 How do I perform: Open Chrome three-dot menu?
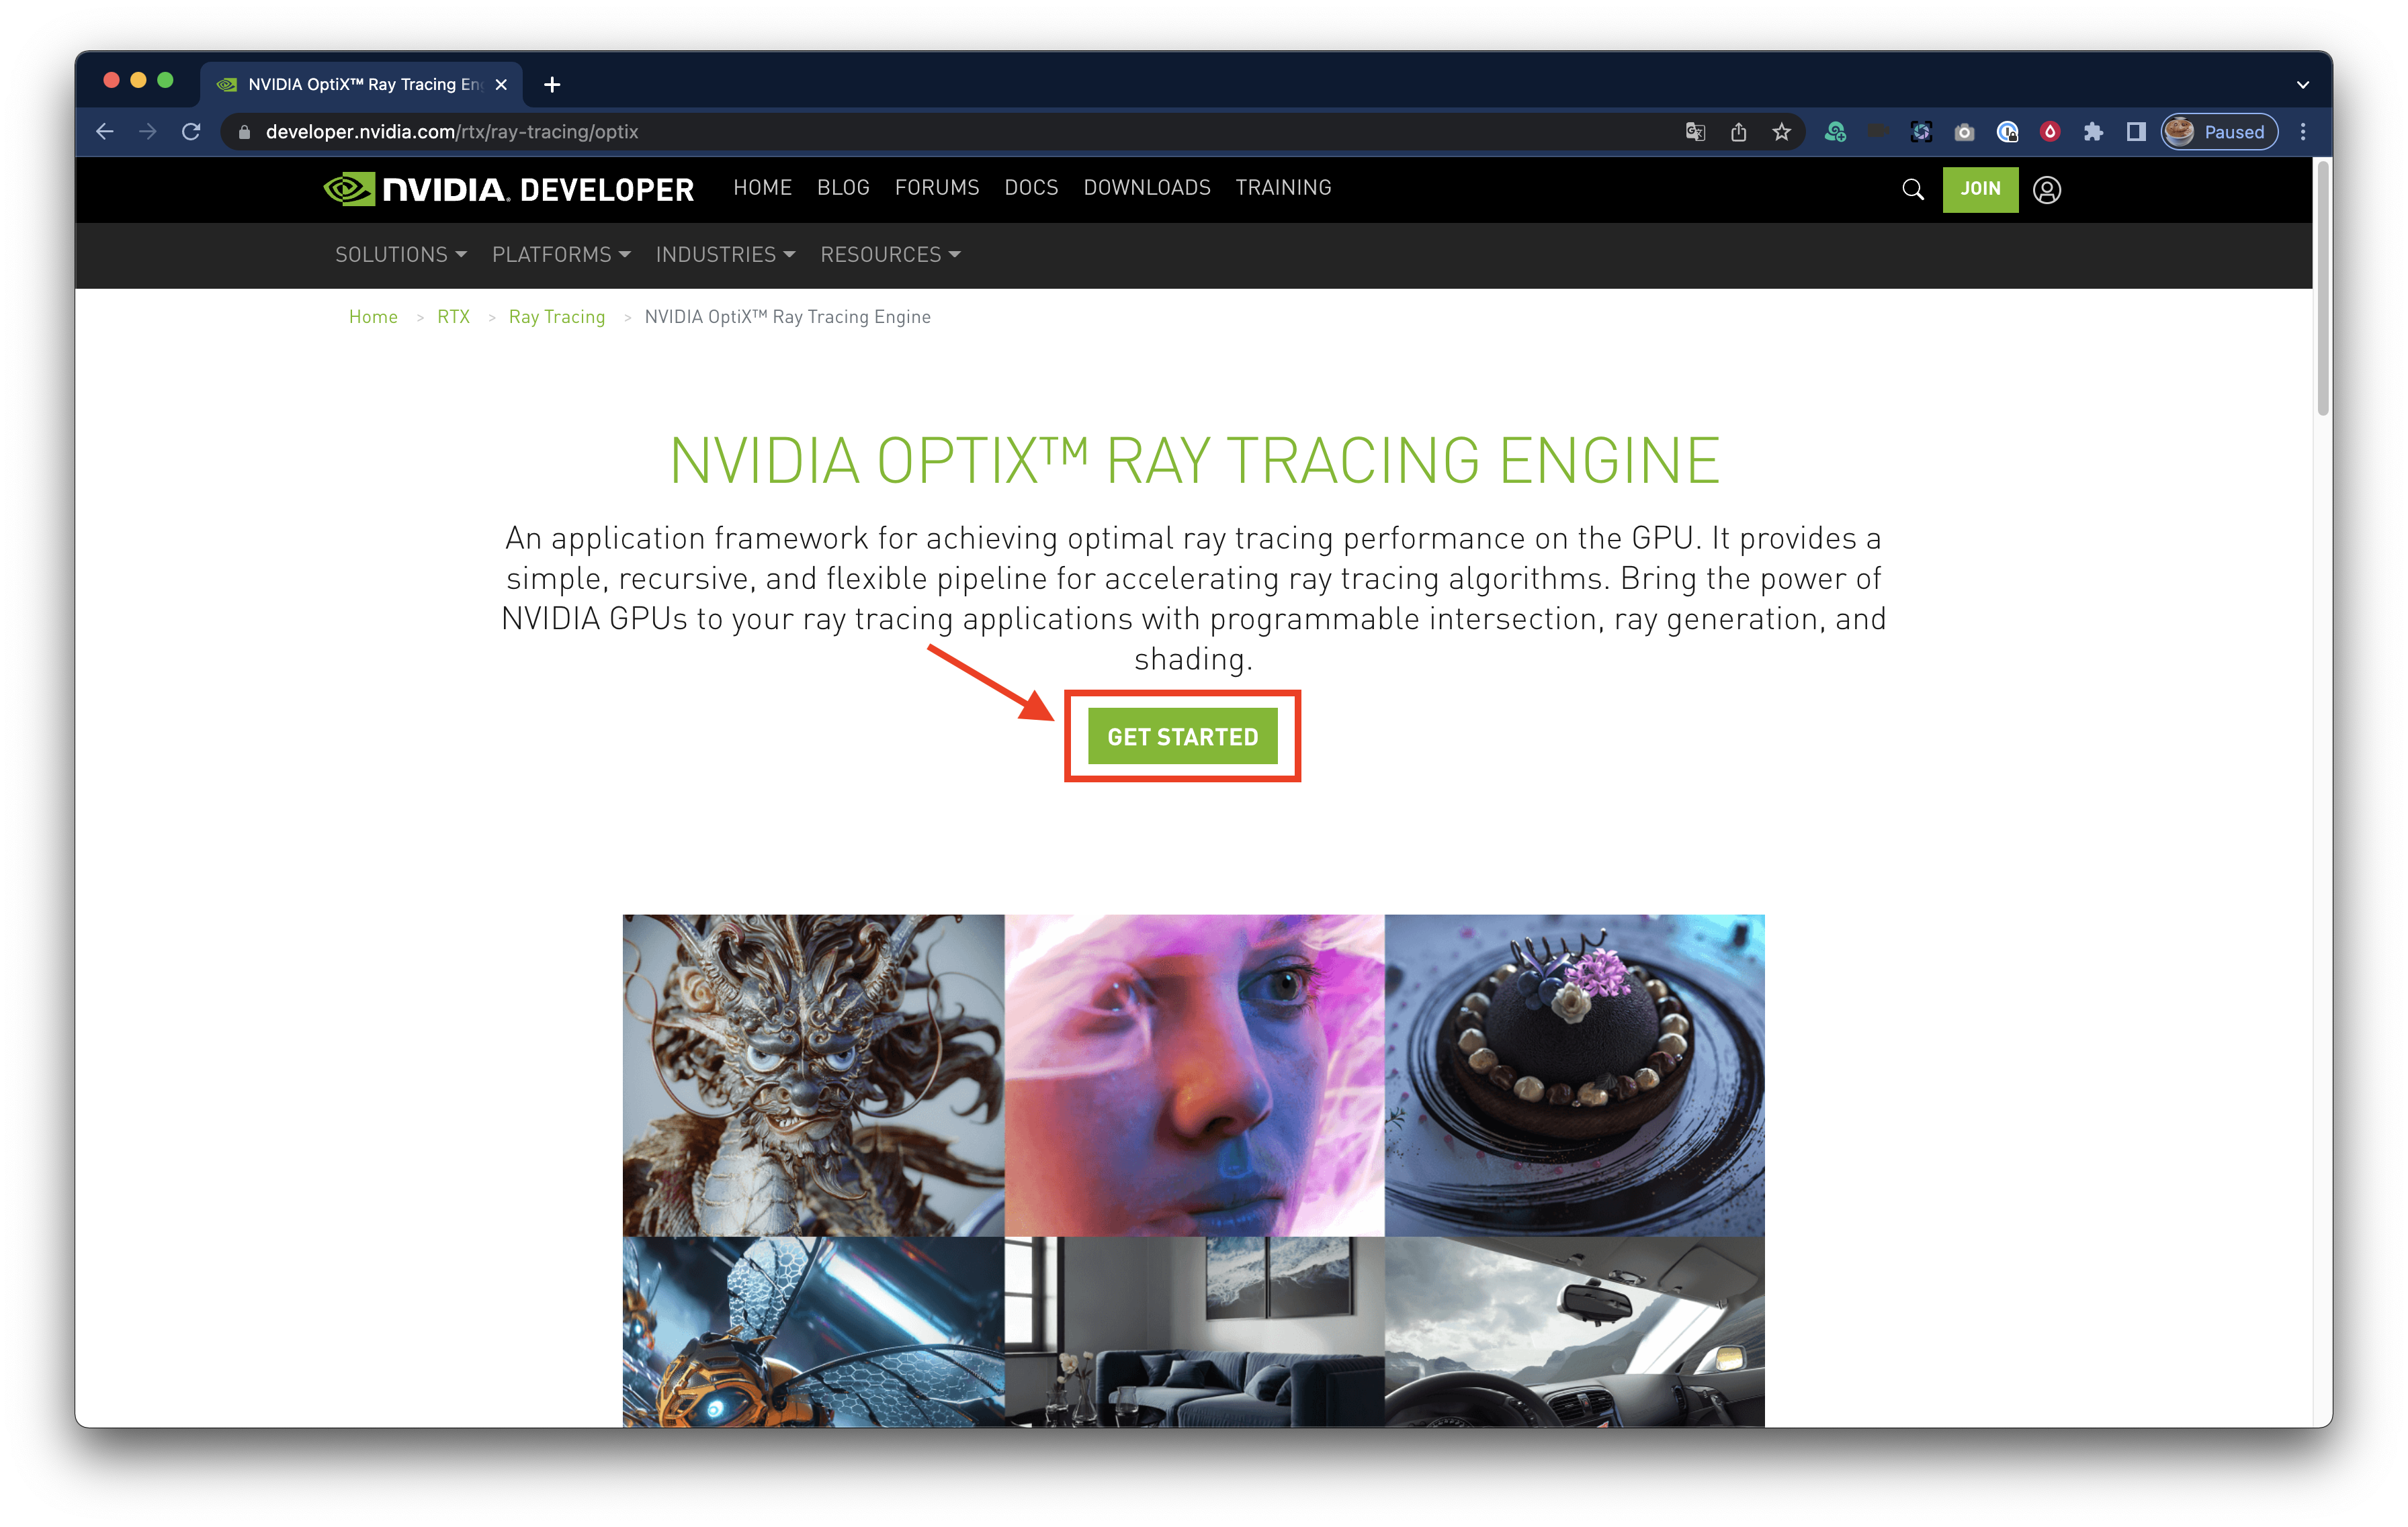(2303, 132)
